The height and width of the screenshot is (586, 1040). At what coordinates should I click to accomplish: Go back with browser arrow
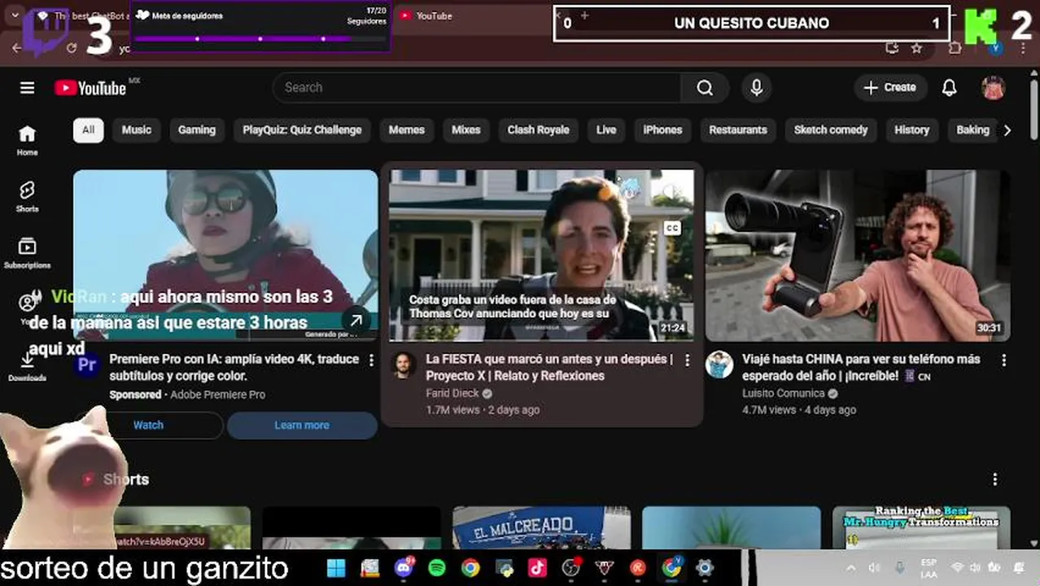click(x=17, y=48)
